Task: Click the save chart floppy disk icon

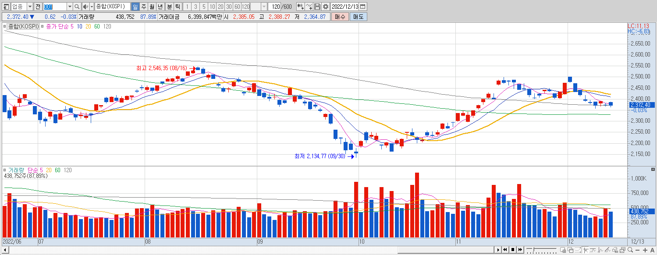Action: coord(317,7)
